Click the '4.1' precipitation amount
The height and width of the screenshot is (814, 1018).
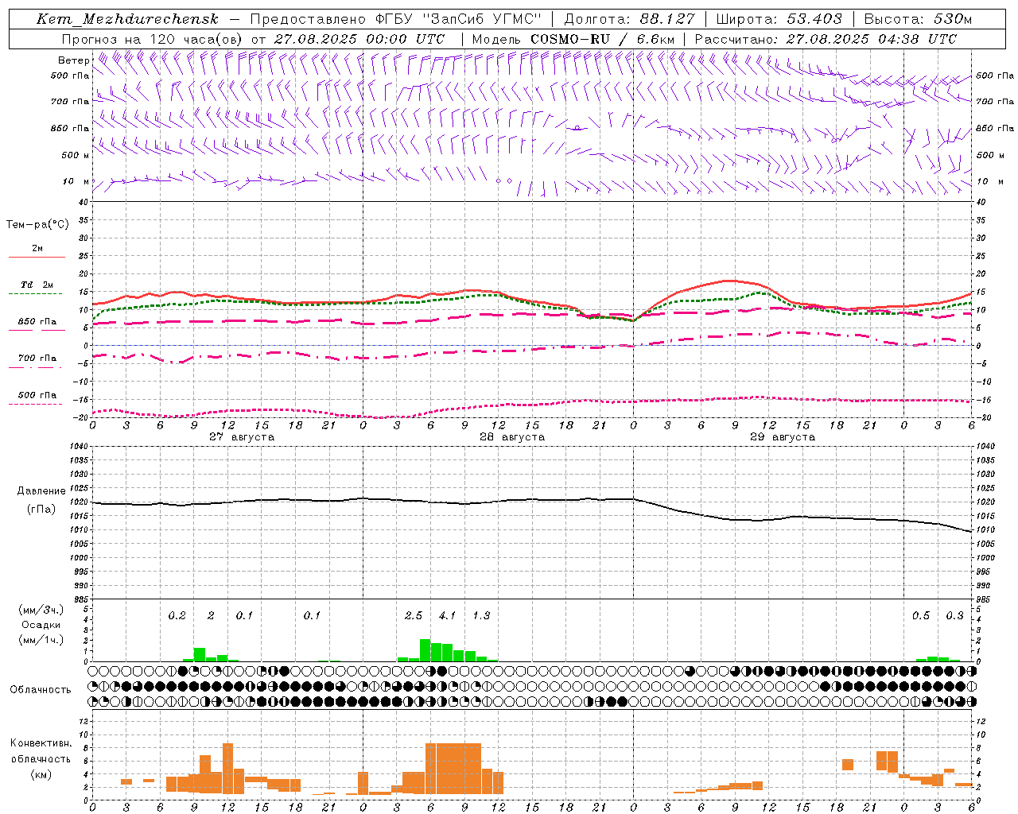point(448,615)
